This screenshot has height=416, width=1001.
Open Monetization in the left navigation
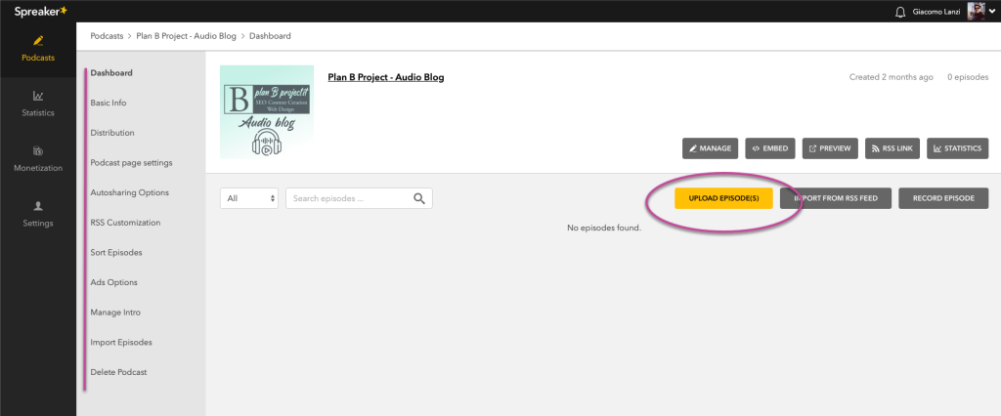pos(38,159)
